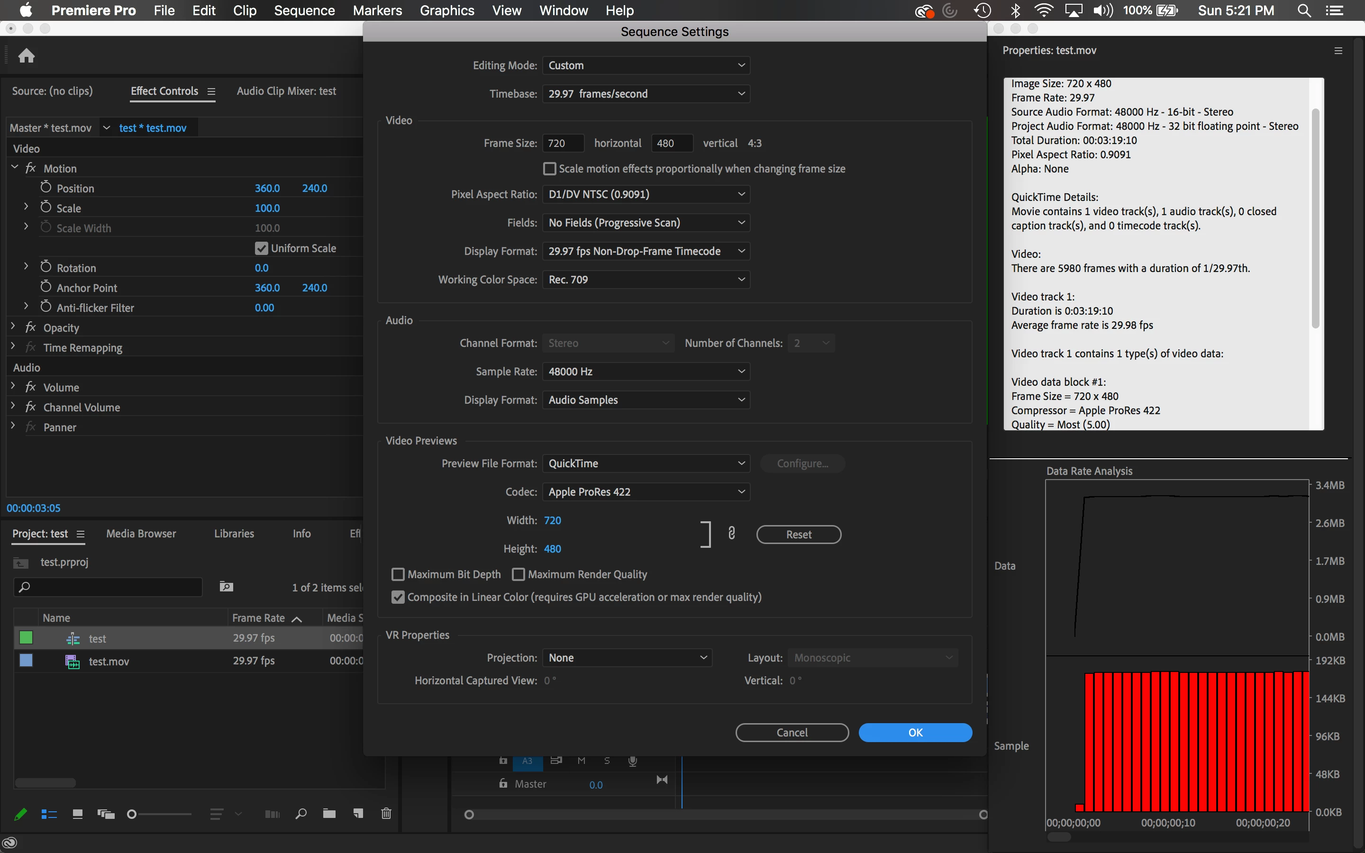Open the Editing Mode dropdown
Viewport: 1365px width, 853px height.
pos(646,65)
